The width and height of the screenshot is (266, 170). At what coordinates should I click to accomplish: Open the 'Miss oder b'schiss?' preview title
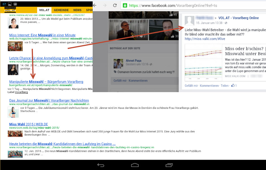coord(245,51)
